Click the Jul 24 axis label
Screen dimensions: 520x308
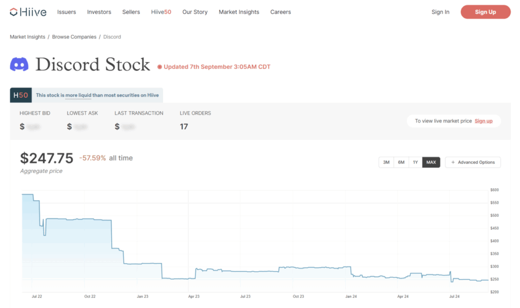click(x=454, y=296)
